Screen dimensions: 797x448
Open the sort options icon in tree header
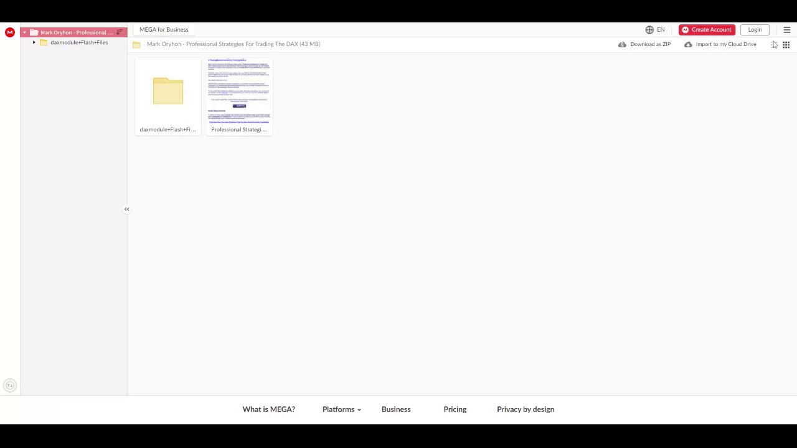pyautogui.click(x=120, y=32)
